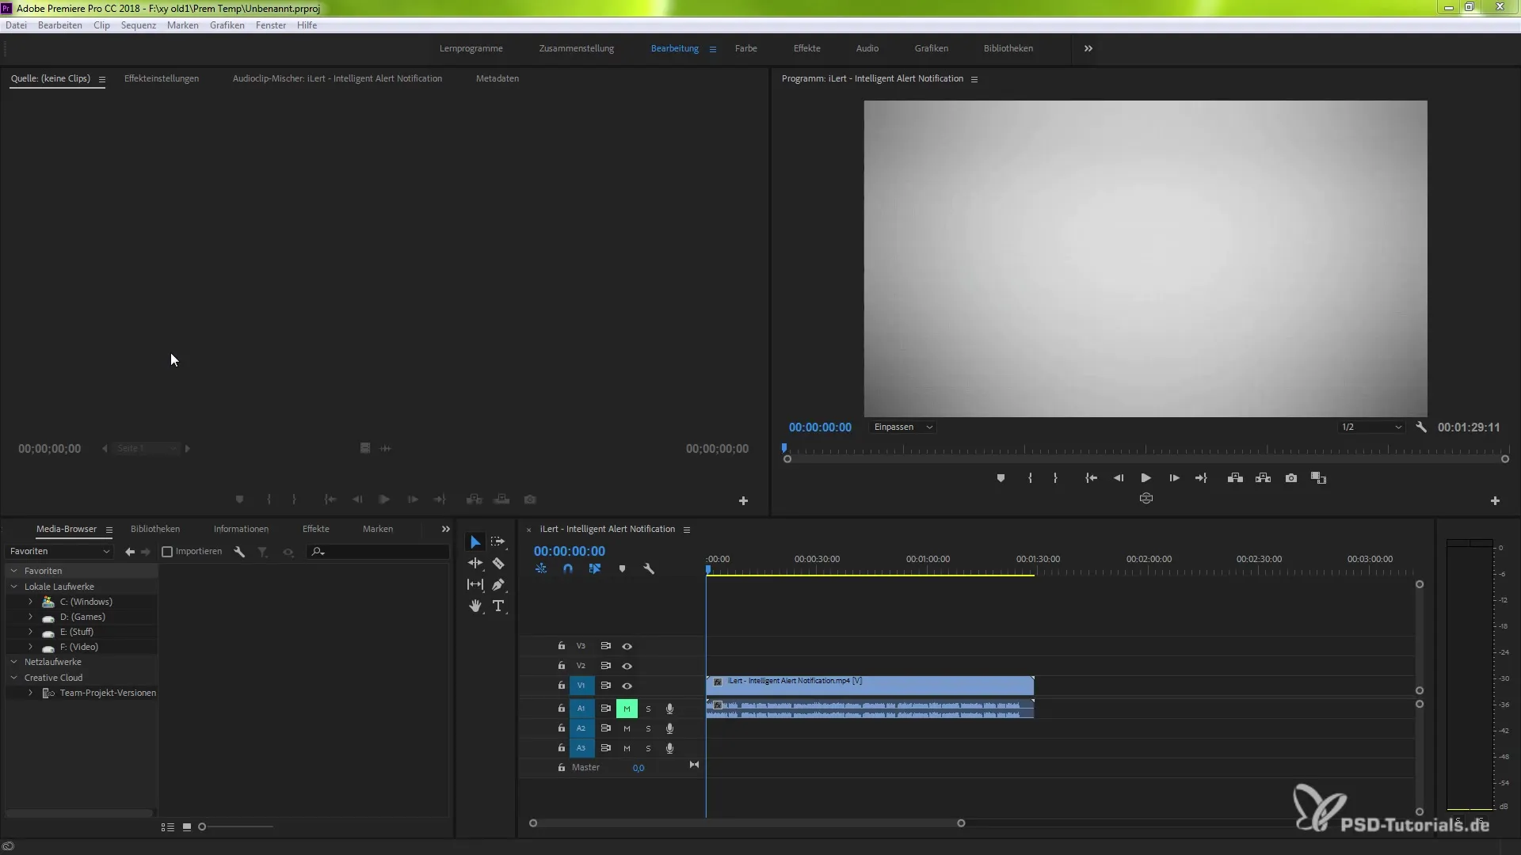Click the timeline timecode 00:00:00:00
Viewport: 1521px width, 855px height.
click(x=570, y=552)
